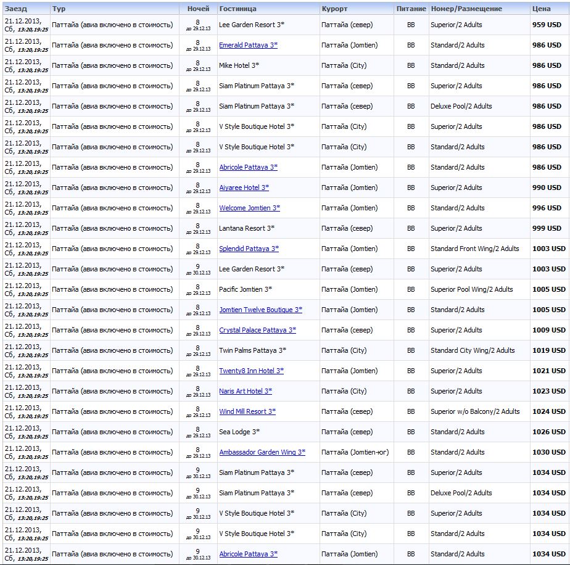Select the 959 USD price cell
This screenshot has width=570, height=565.
pyautogui.click(x=547, y=25)
